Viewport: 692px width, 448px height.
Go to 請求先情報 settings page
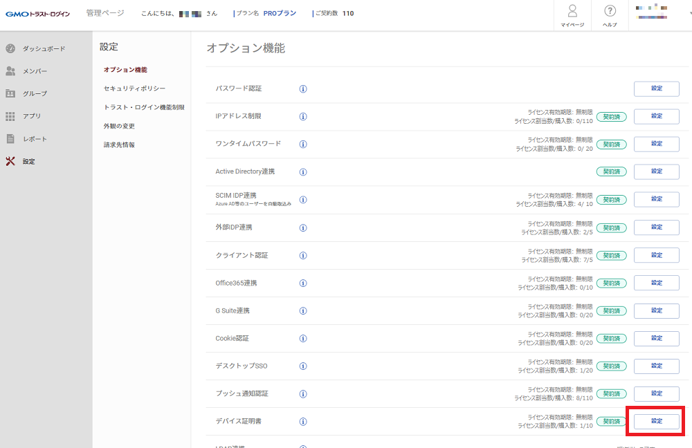click(119, 144)
